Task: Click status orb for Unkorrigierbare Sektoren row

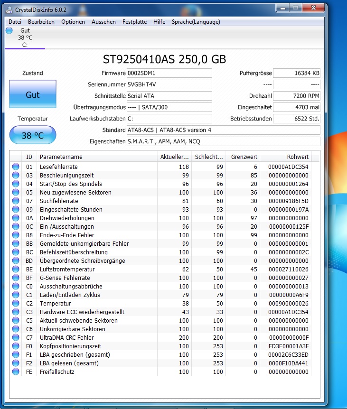Action: point(16,329)
